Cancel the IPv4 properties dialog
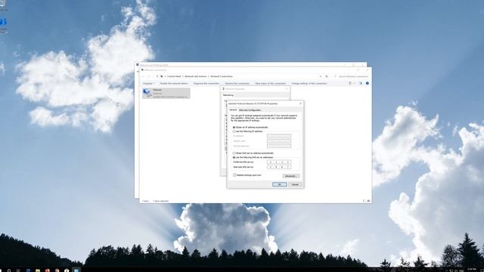Viewport: 484px width, 272px height. coord(295,184)
